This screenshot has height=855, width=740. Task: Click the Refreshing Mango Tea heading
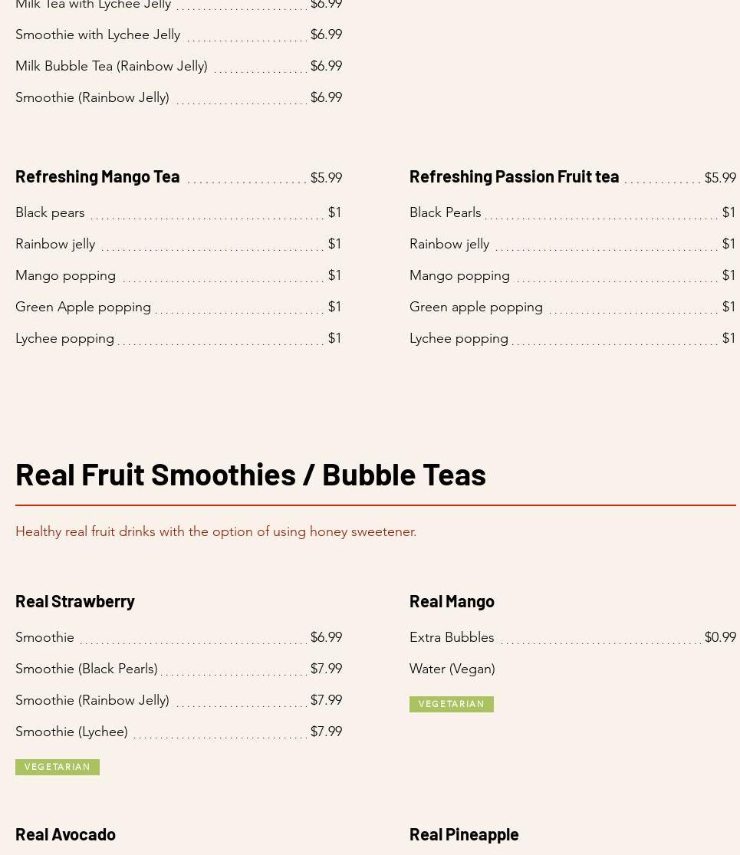pos(97,176)
